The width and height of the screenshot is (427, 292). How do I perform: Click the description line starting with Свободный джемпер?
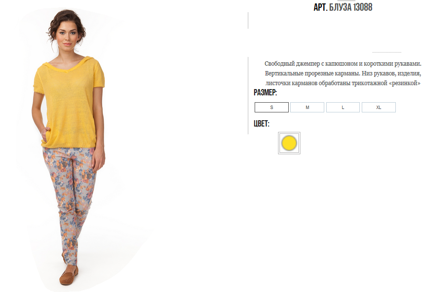pos(343,64)
